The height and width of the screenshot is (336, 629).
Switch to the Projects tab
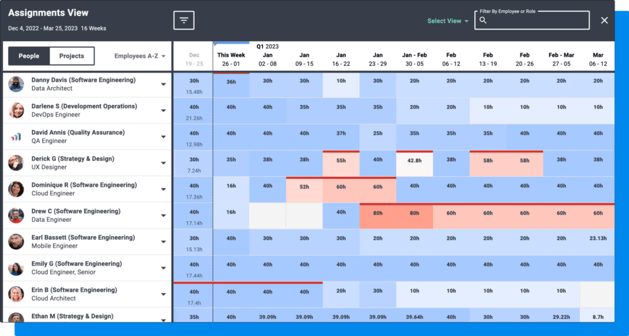[71, 56]
